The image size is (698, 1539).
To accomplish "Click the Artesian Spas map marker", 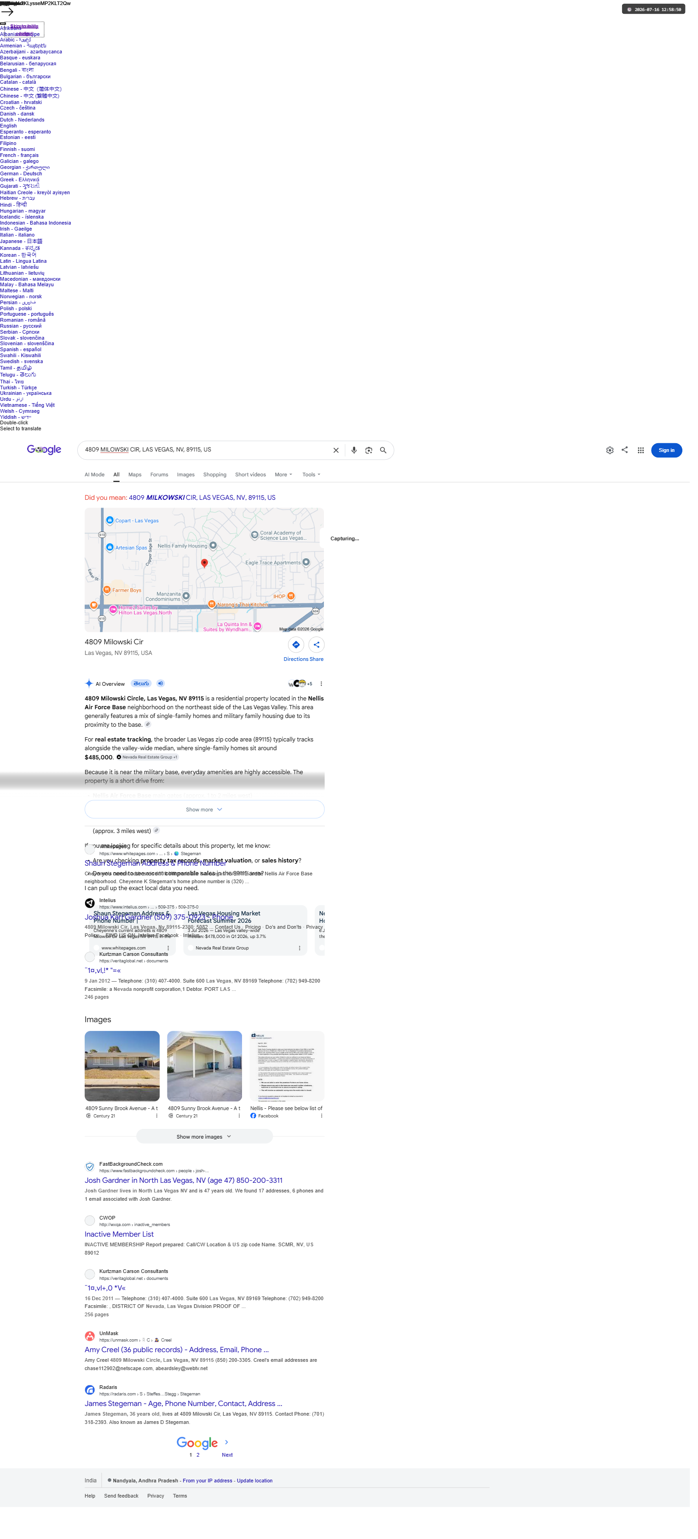I will tap(111, 554).
